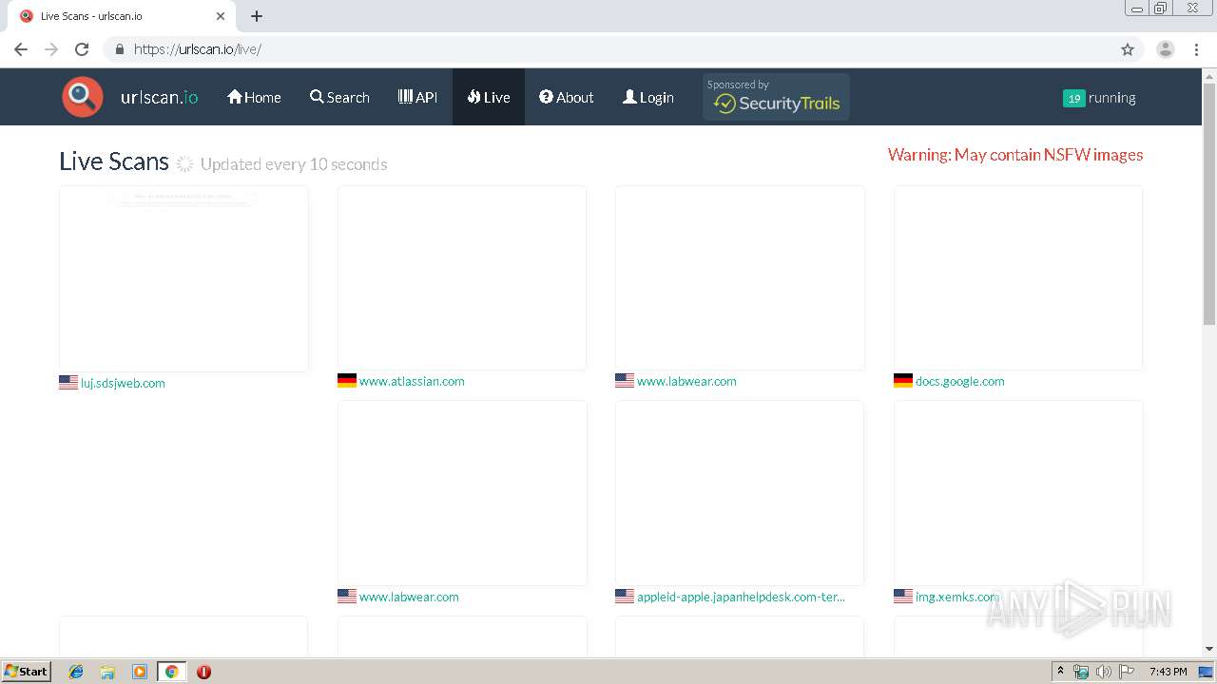1217x684 pixels.
Task: Bookmark this page with star icon
Action: (1128, 49)
